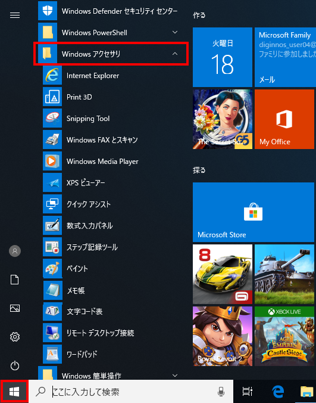Click the リモート デスクトップ接続 icon
Image resolution: width=316 pixels, height=403 pixels.
pos(52,333)
